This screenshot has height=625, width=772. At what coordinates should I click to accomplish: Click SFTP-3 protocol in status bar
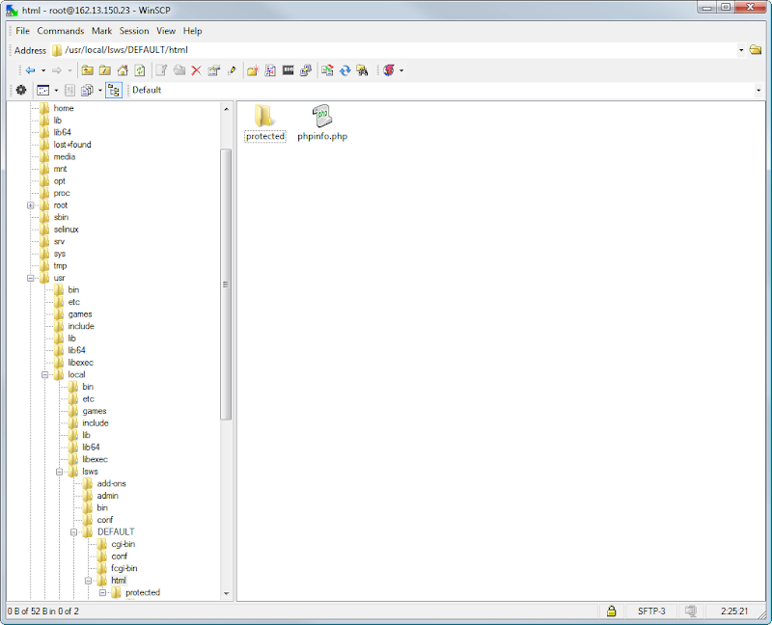[651, 611]
